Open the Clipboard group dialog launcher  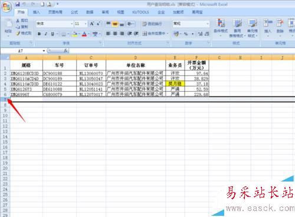click(31, 43)
